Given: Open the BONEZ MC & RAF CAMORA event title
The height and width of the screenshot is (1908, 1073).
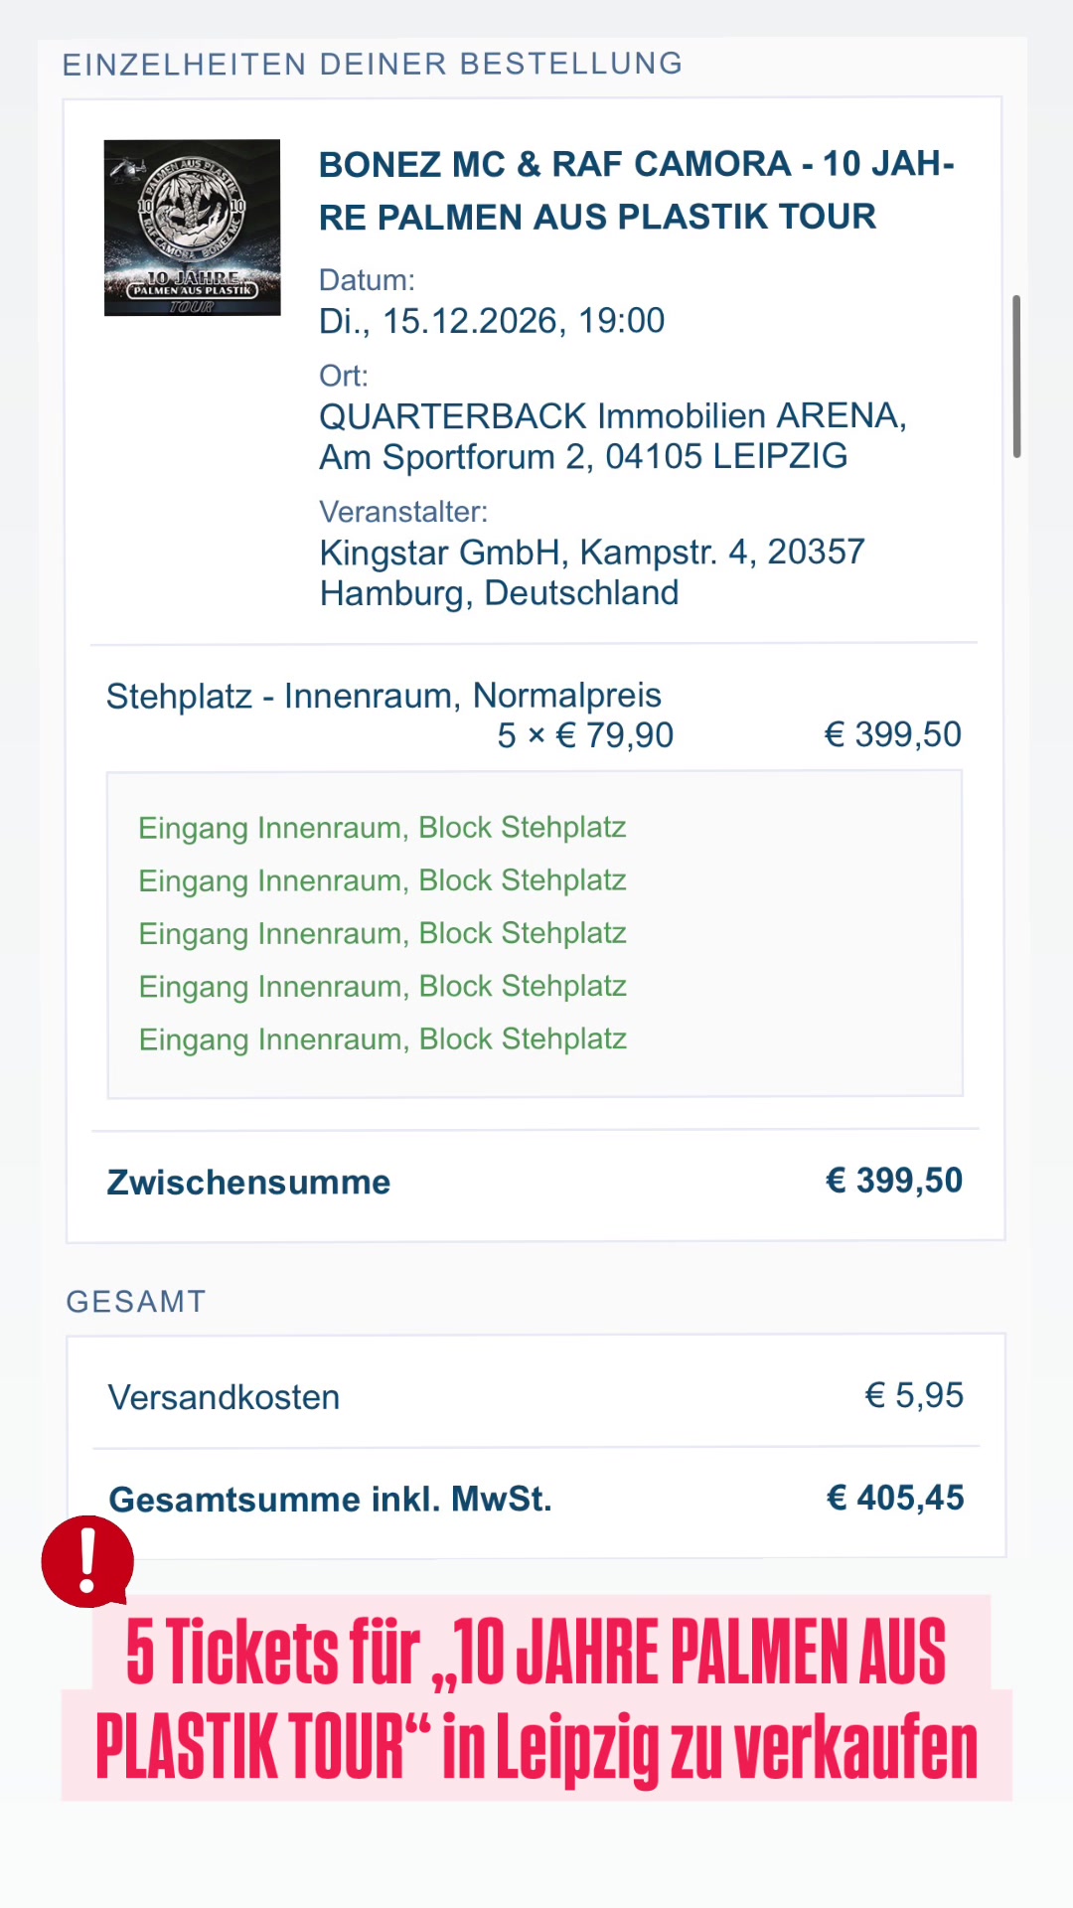Looking at the screenshot, I should [x=636, y=190].
